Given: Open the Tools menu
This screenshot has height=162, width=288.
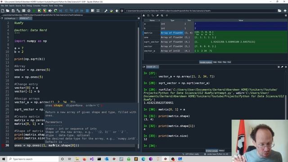Looking at the screenshot, I should pos(51,6).
